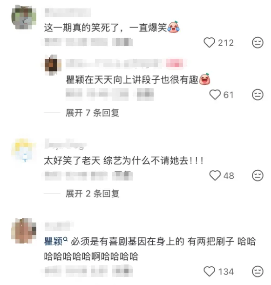Tap dislike face next to 61 likes
Viewport: 271px width, 285px height.
pyautogui.click(x=257, y=95)
